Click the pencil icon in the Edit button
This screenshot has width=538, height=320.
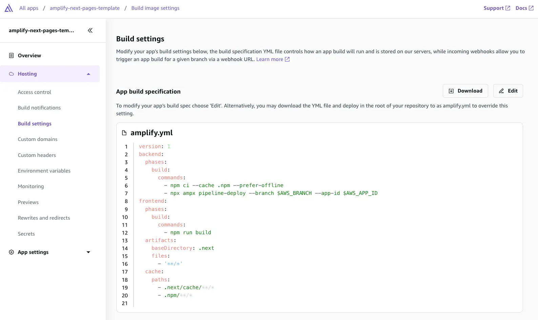click(x=501, y=91)
